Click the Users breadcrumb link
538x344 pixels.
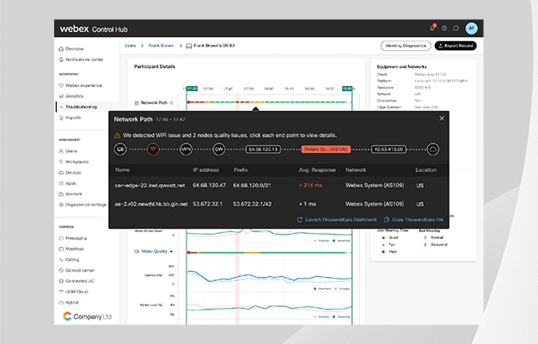(130, 46)
